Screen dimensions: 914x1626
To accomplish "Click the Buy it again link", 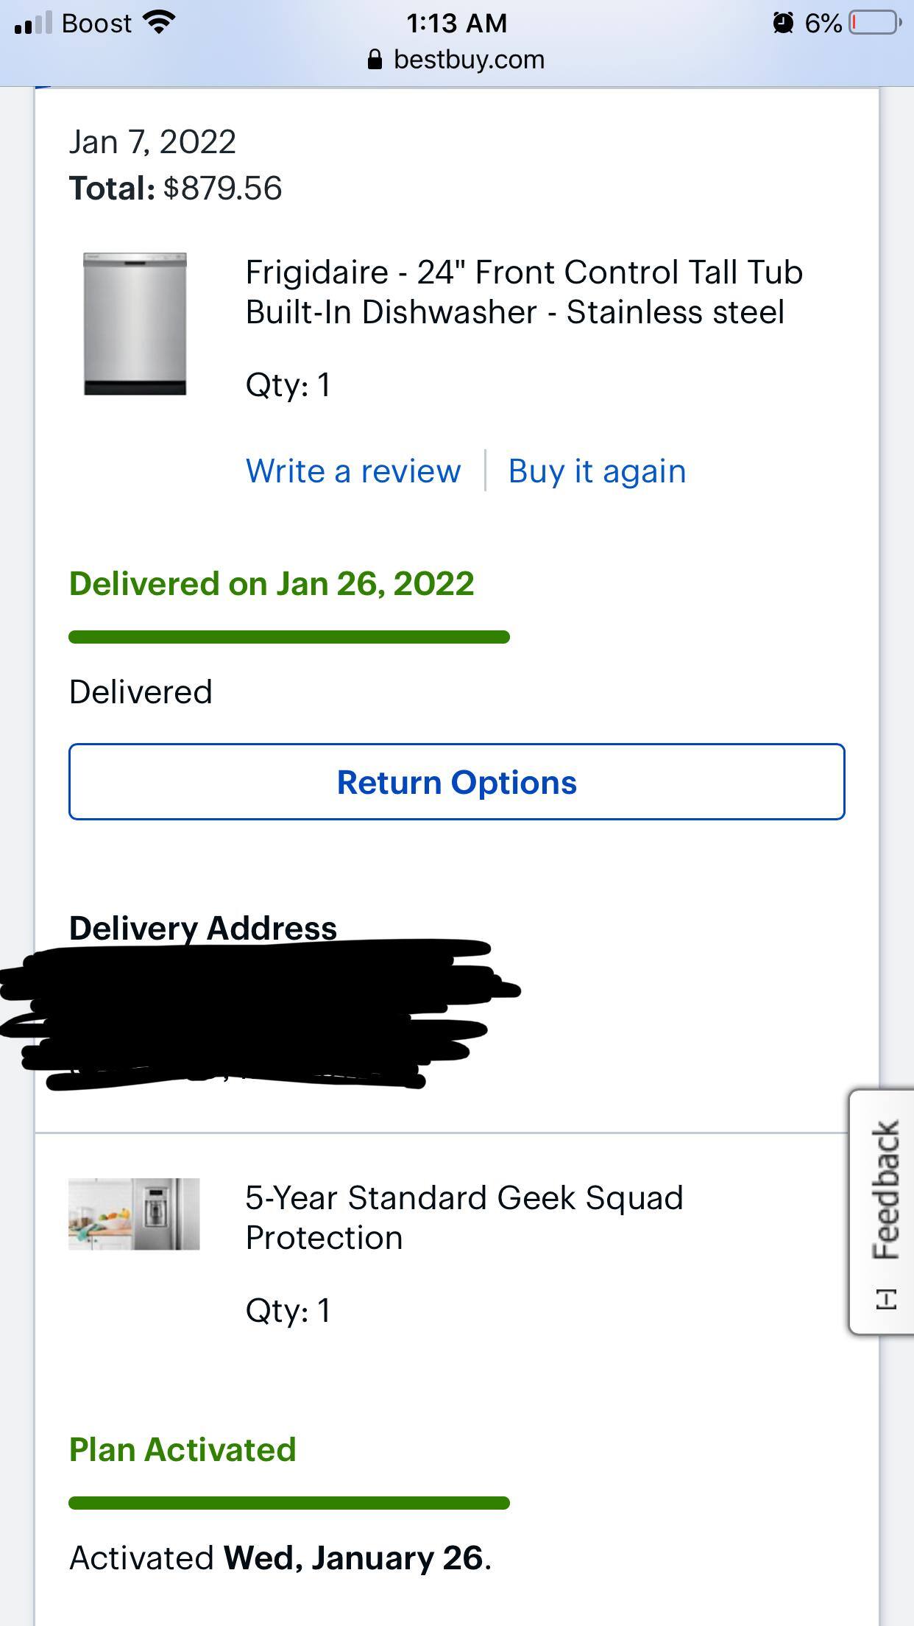I will 597,471.
